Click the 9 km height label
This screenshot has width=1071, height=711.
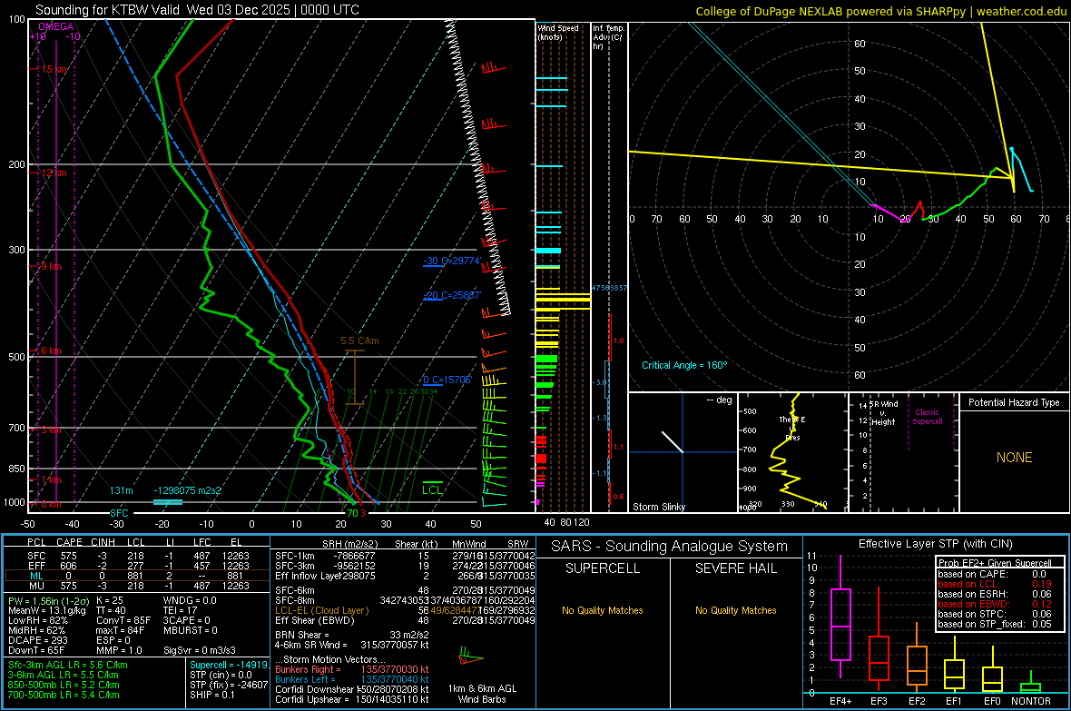(52, 266)
